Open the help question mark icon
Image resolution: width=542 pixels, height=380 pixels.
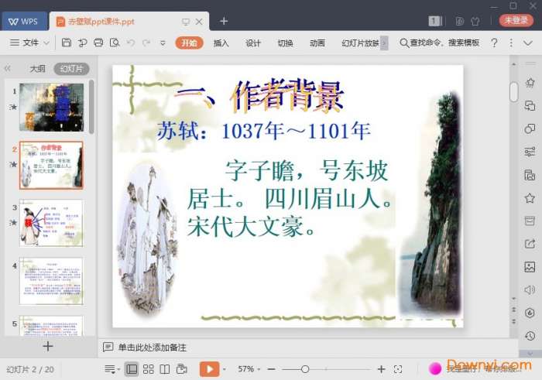point(494,43)
